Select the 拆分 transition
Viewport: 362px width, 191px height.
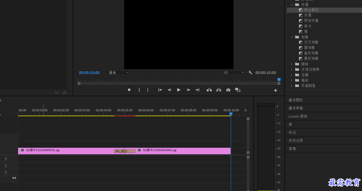click(308, 26)
